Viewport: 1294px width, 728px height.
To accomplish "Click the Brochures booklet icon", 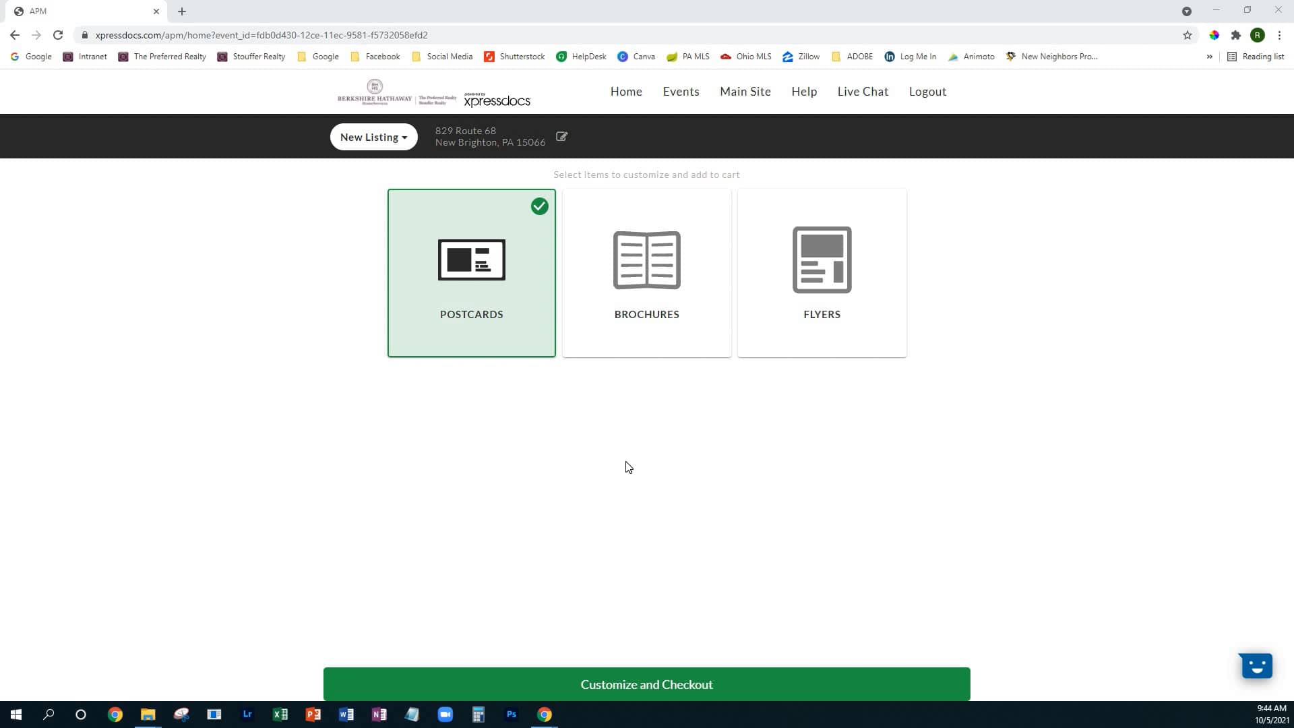I will coord(646,260).
